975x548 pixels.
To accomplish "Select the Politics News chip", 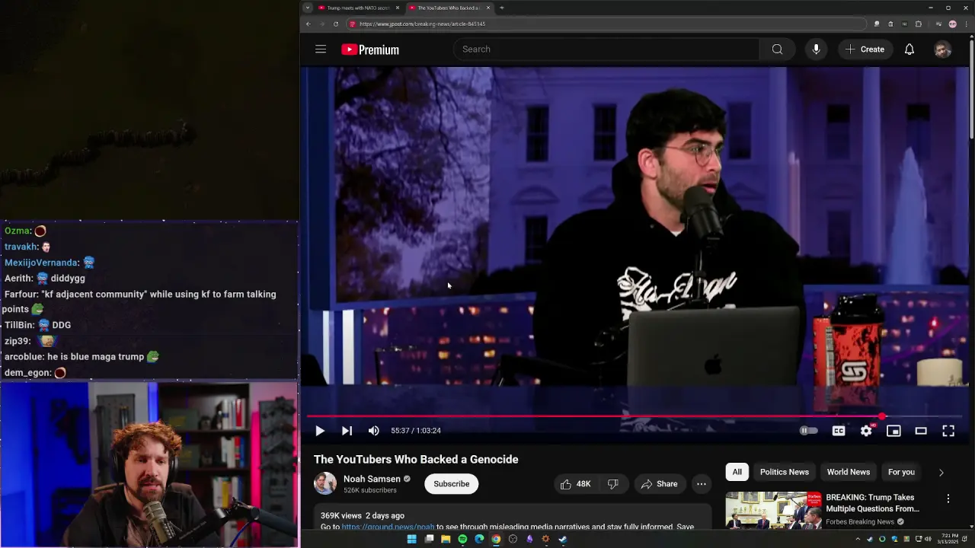I will pyautogui.click(x=784, y=472).
